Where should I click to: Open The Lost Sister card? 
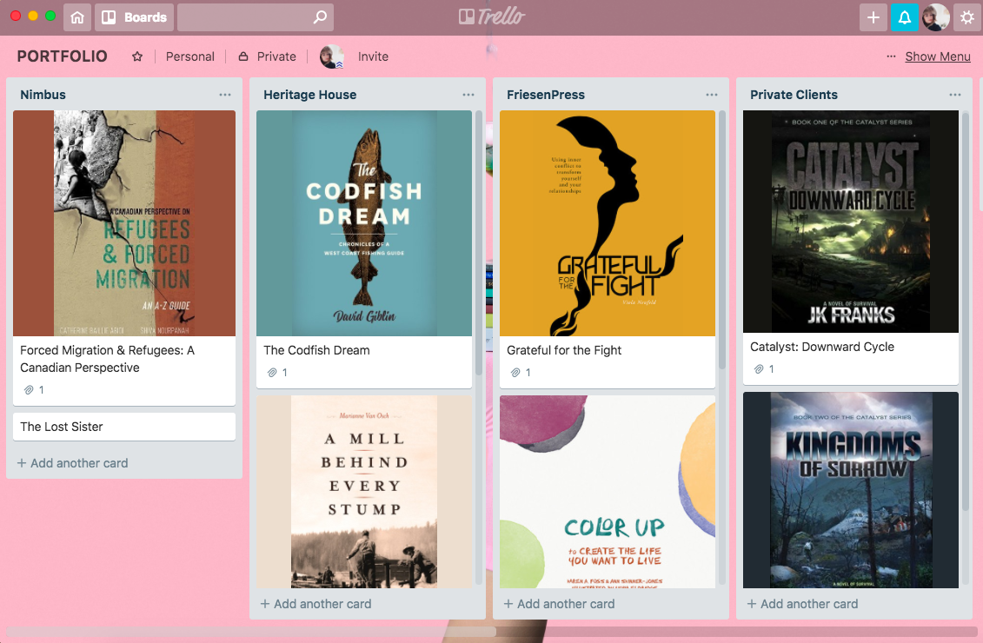pyautogui.click(x=124, y=427)
